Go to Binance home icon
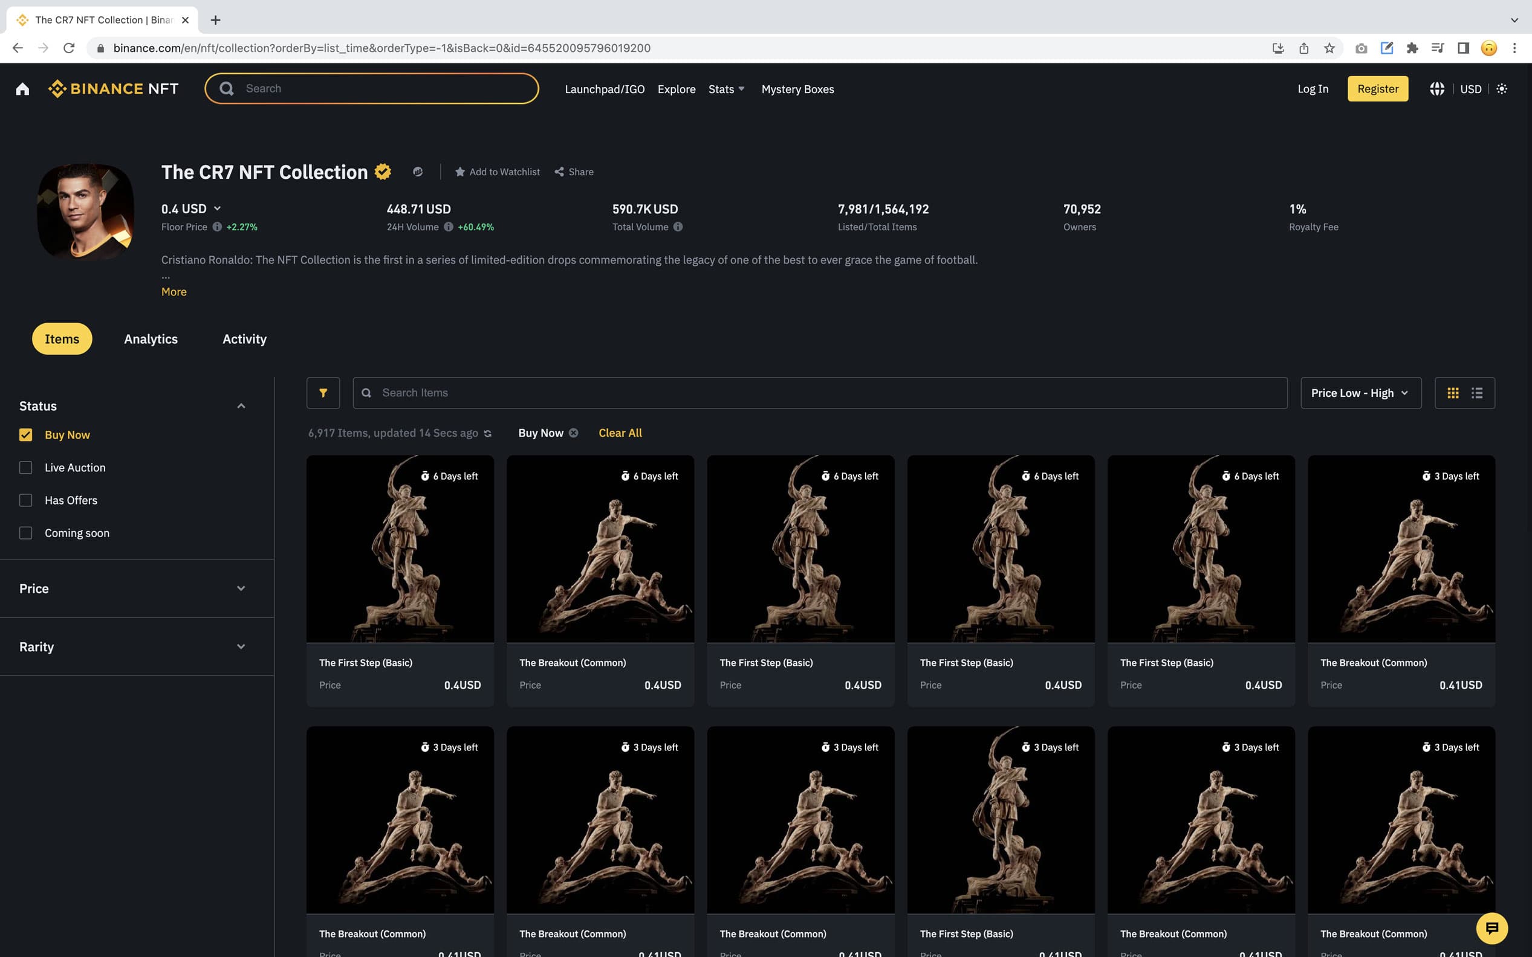 coord(22,89)
